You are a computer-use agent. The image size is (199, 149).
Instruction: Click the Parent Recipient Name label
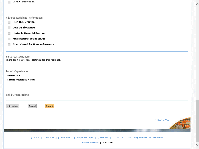click(x=21, y=80)
